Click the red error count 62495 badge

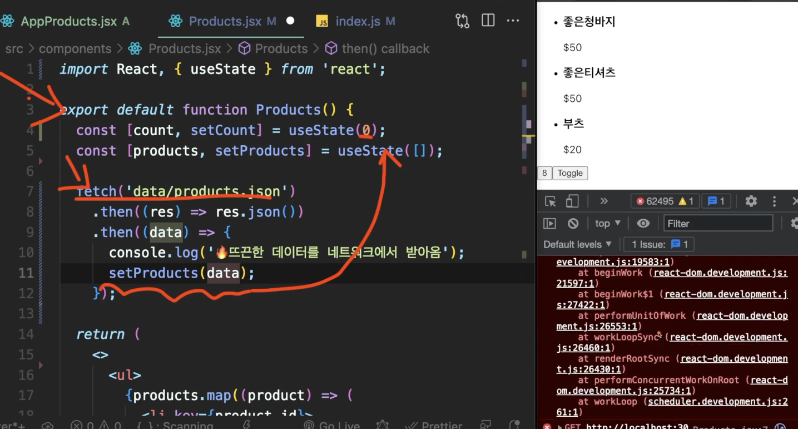(x=655, y=201)
